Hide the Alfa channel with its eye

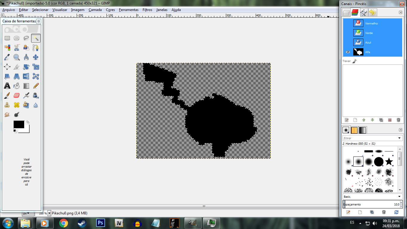348,52
